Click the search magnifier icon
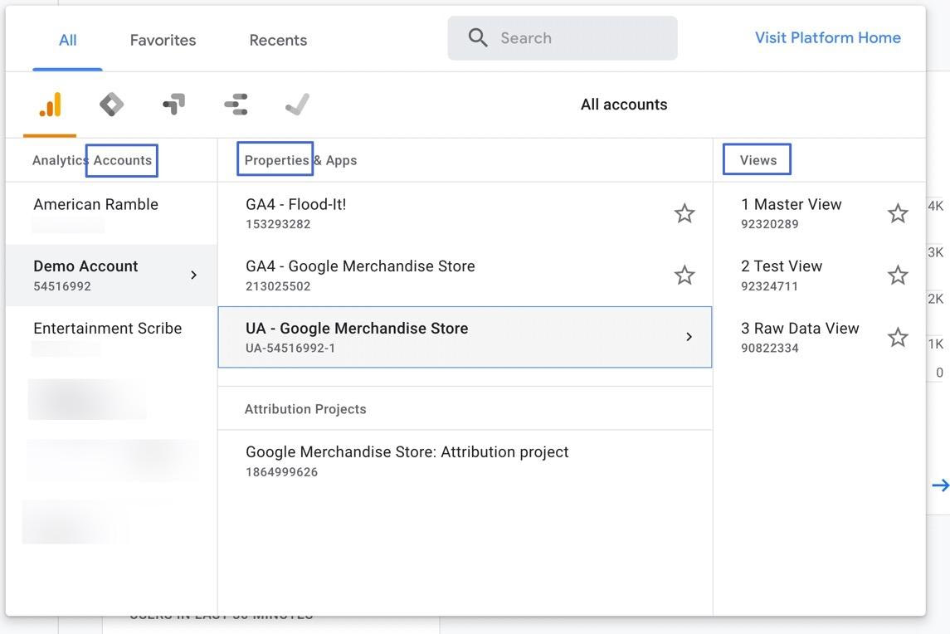 pyautogui.click(x=477, y=37)
